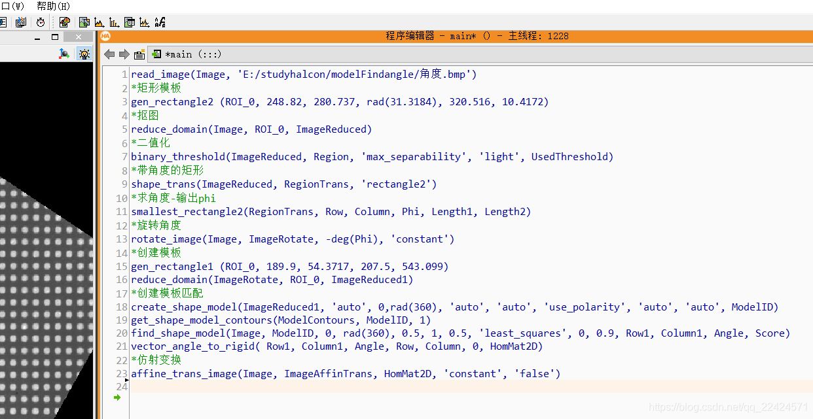The width and height of the screenshot is (813, 419).
Task: Minimize the graphics window
Action: pos(37,37)
